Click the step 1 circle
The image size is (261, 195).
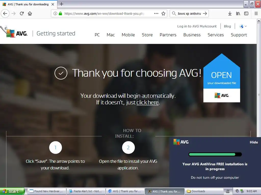[55, 148]
